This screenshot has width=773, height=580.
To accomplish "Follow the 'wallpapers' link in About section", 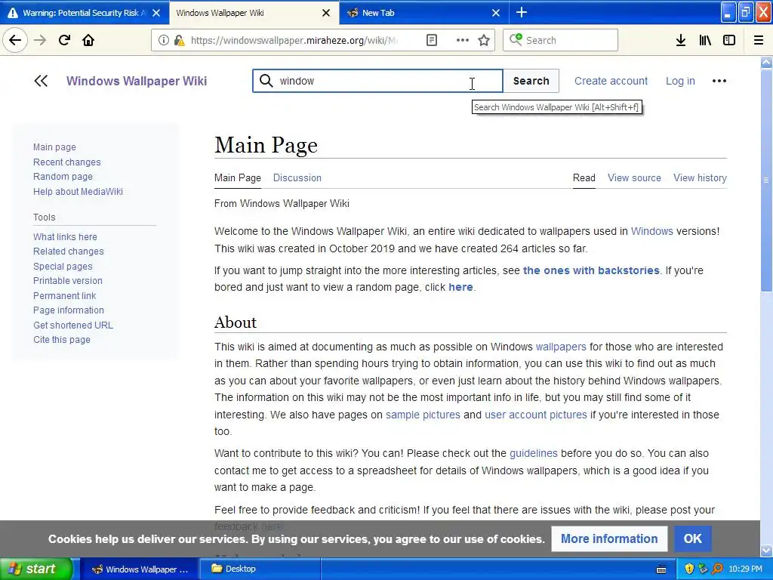I will point(561,347).
